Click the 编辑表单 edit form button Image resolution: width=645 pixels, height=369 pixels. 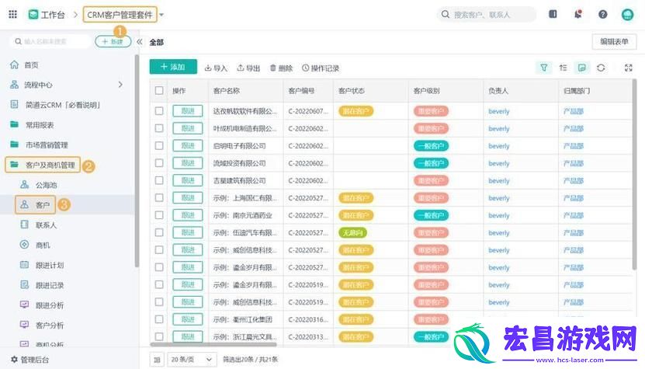point(614,42)
